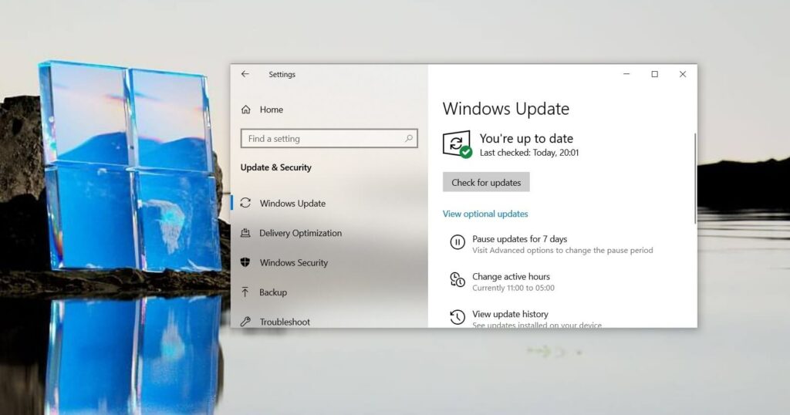Screen dimensions: 790x415
Task: Click the Delivery Optimization icon
Action: click(245, 233)
